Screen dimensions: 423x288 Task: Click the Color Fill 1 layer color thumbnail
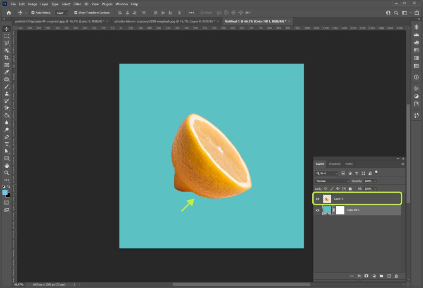click(327, 210)
